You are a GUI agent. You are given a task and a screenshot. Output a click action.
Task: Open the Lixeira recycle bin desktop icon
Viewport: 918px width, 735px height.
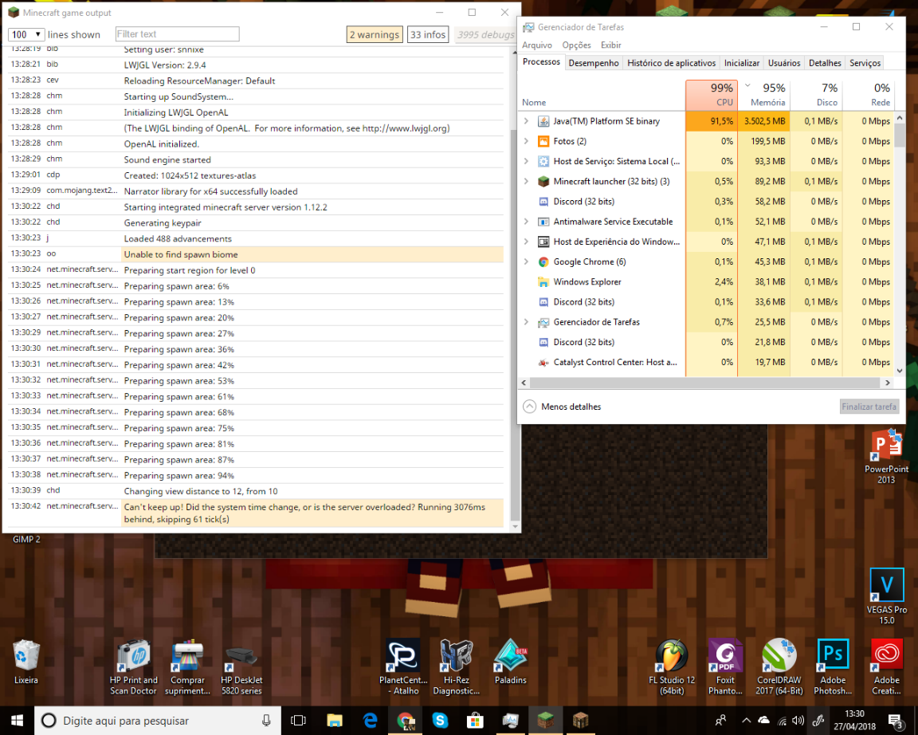(x=25, y=662)
